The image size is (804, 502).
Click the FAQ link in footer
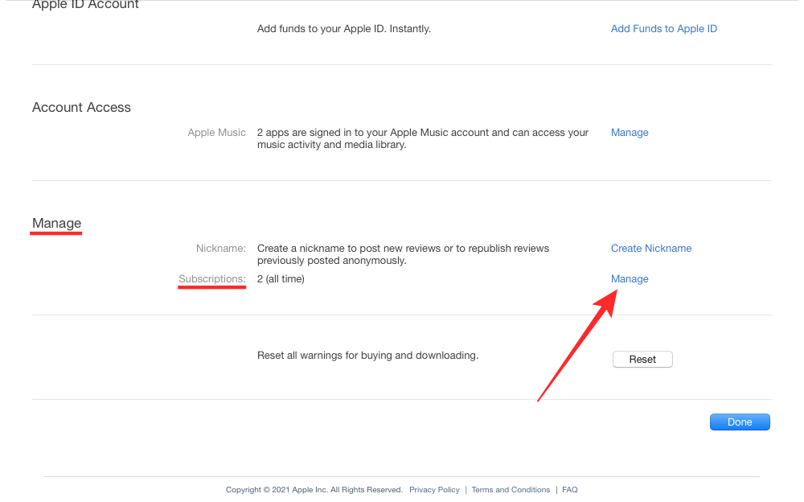point(569,490)
